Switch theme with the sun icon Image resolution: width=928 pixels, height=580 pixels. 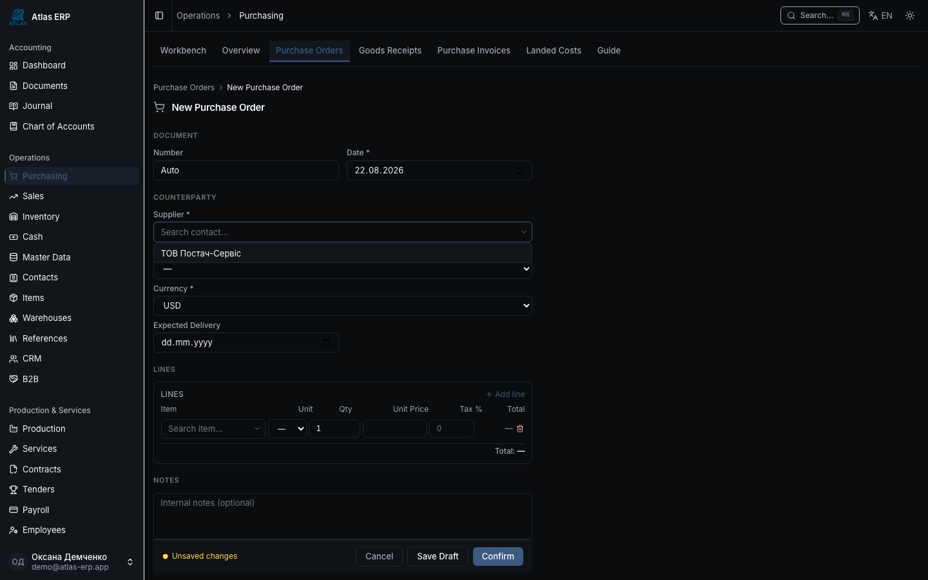[910, 15]
